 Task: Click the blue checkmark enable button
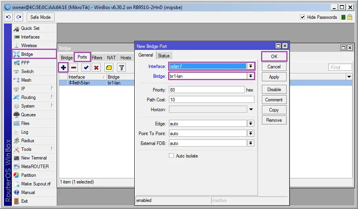point(86,68)
